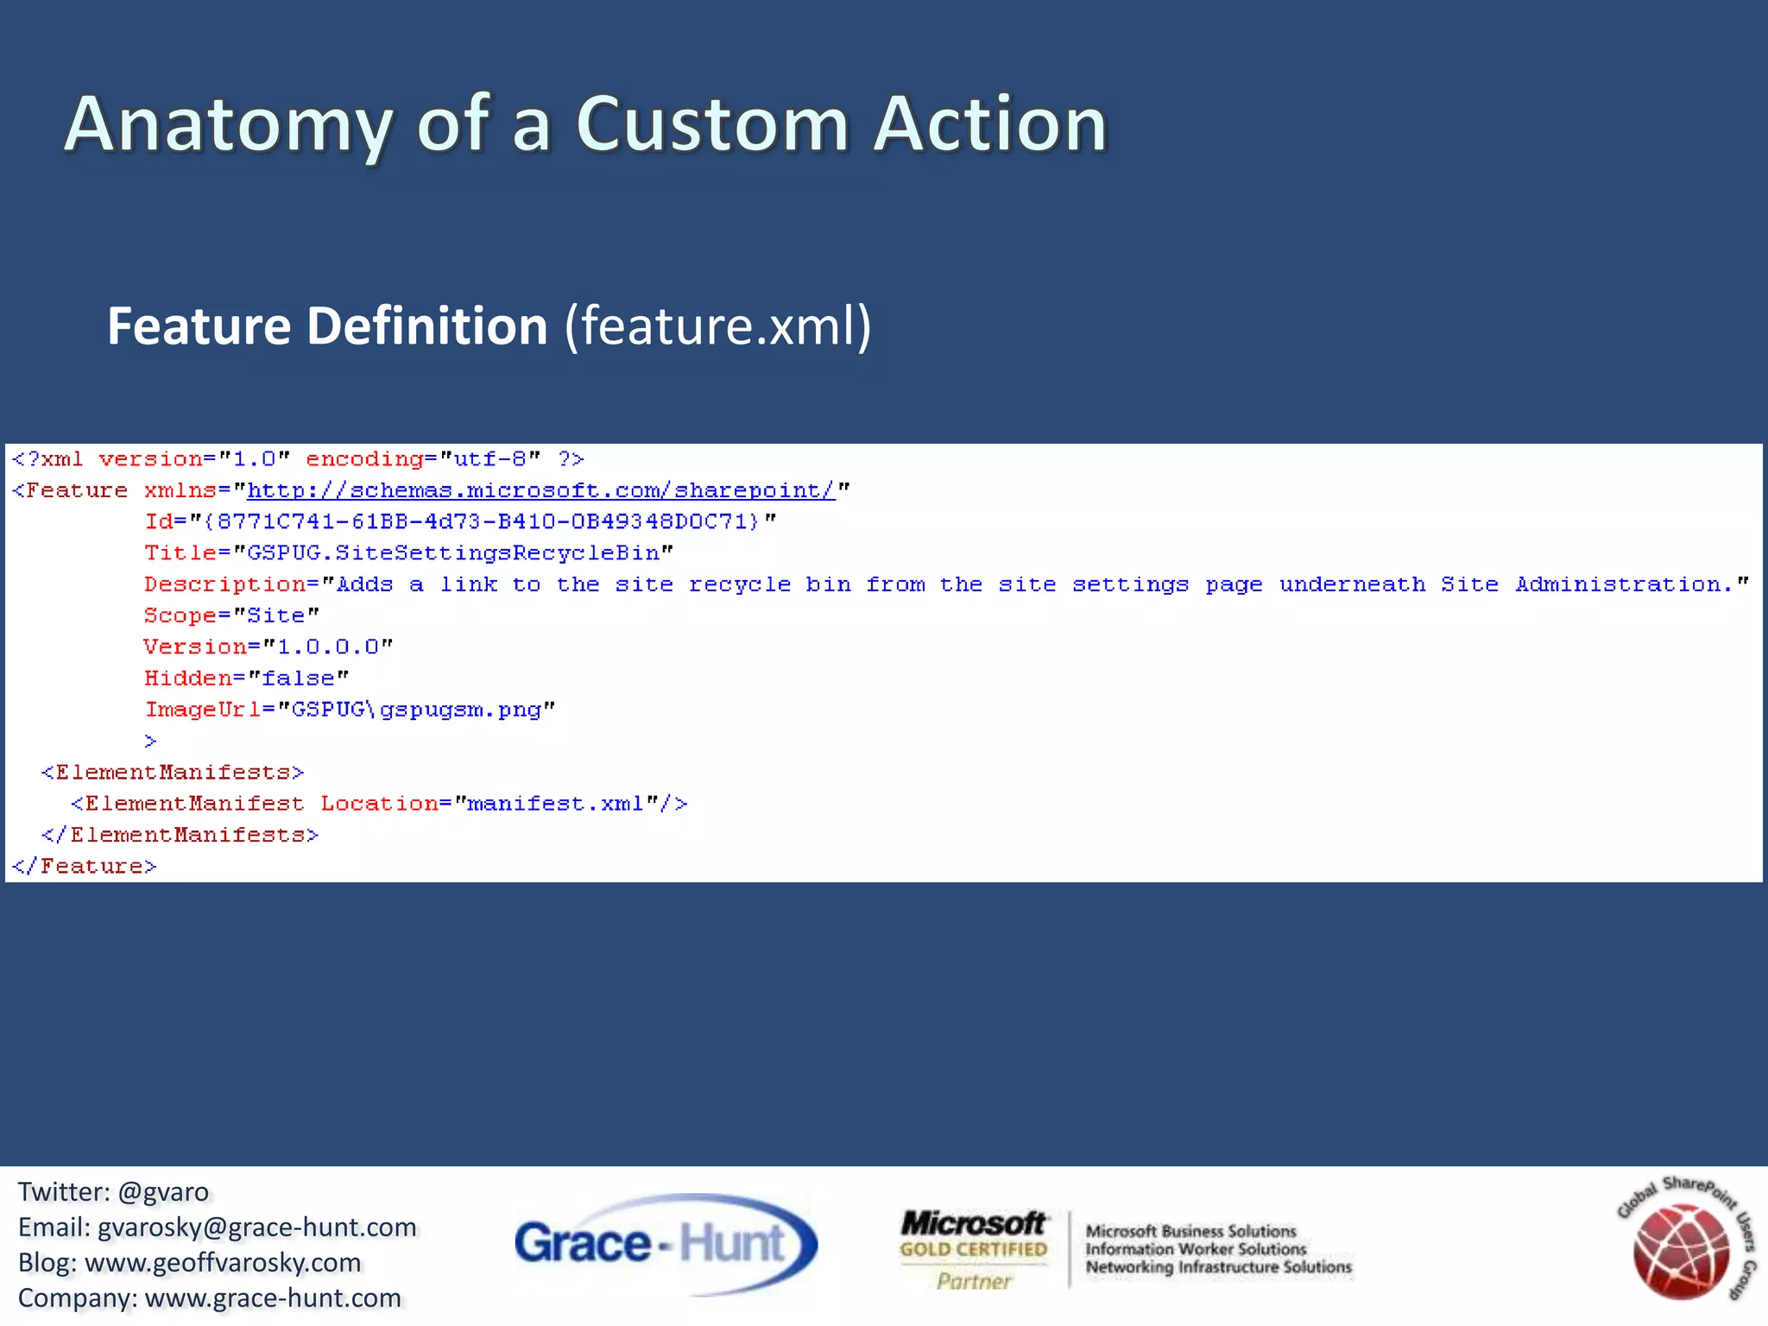The image size is (1768, 1326).
Task: Click the Scope="Site" attribute
Action: 231,616
